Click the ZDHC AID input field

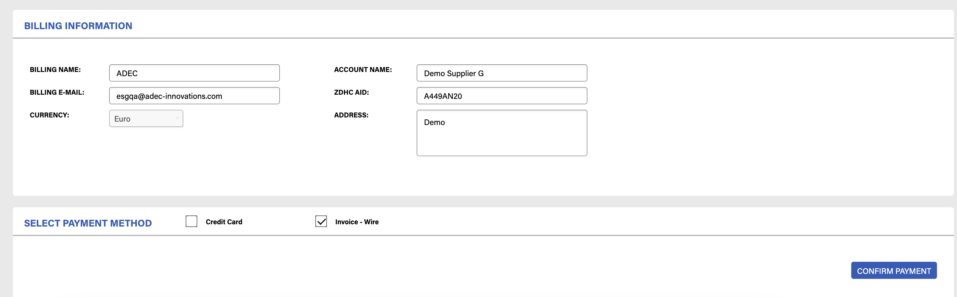click(502, 96)
